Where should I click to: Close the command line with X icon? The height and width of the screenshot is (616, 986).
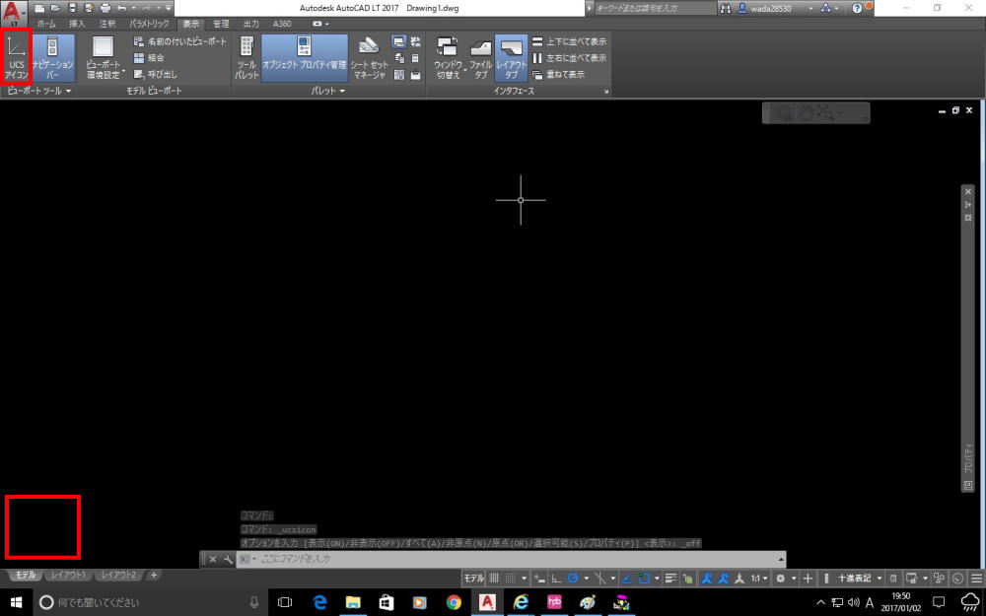click(x=213, y=559)
